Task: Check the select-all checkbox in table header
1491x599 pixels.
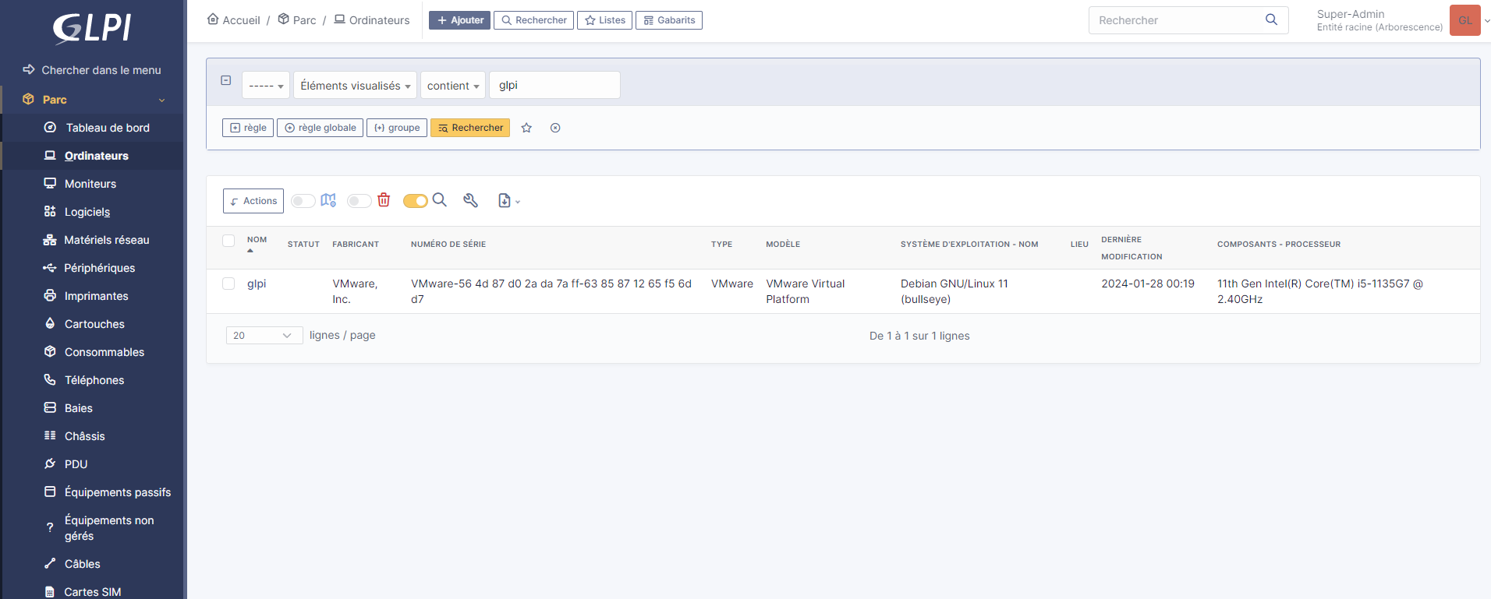Action: coord(228,241)
